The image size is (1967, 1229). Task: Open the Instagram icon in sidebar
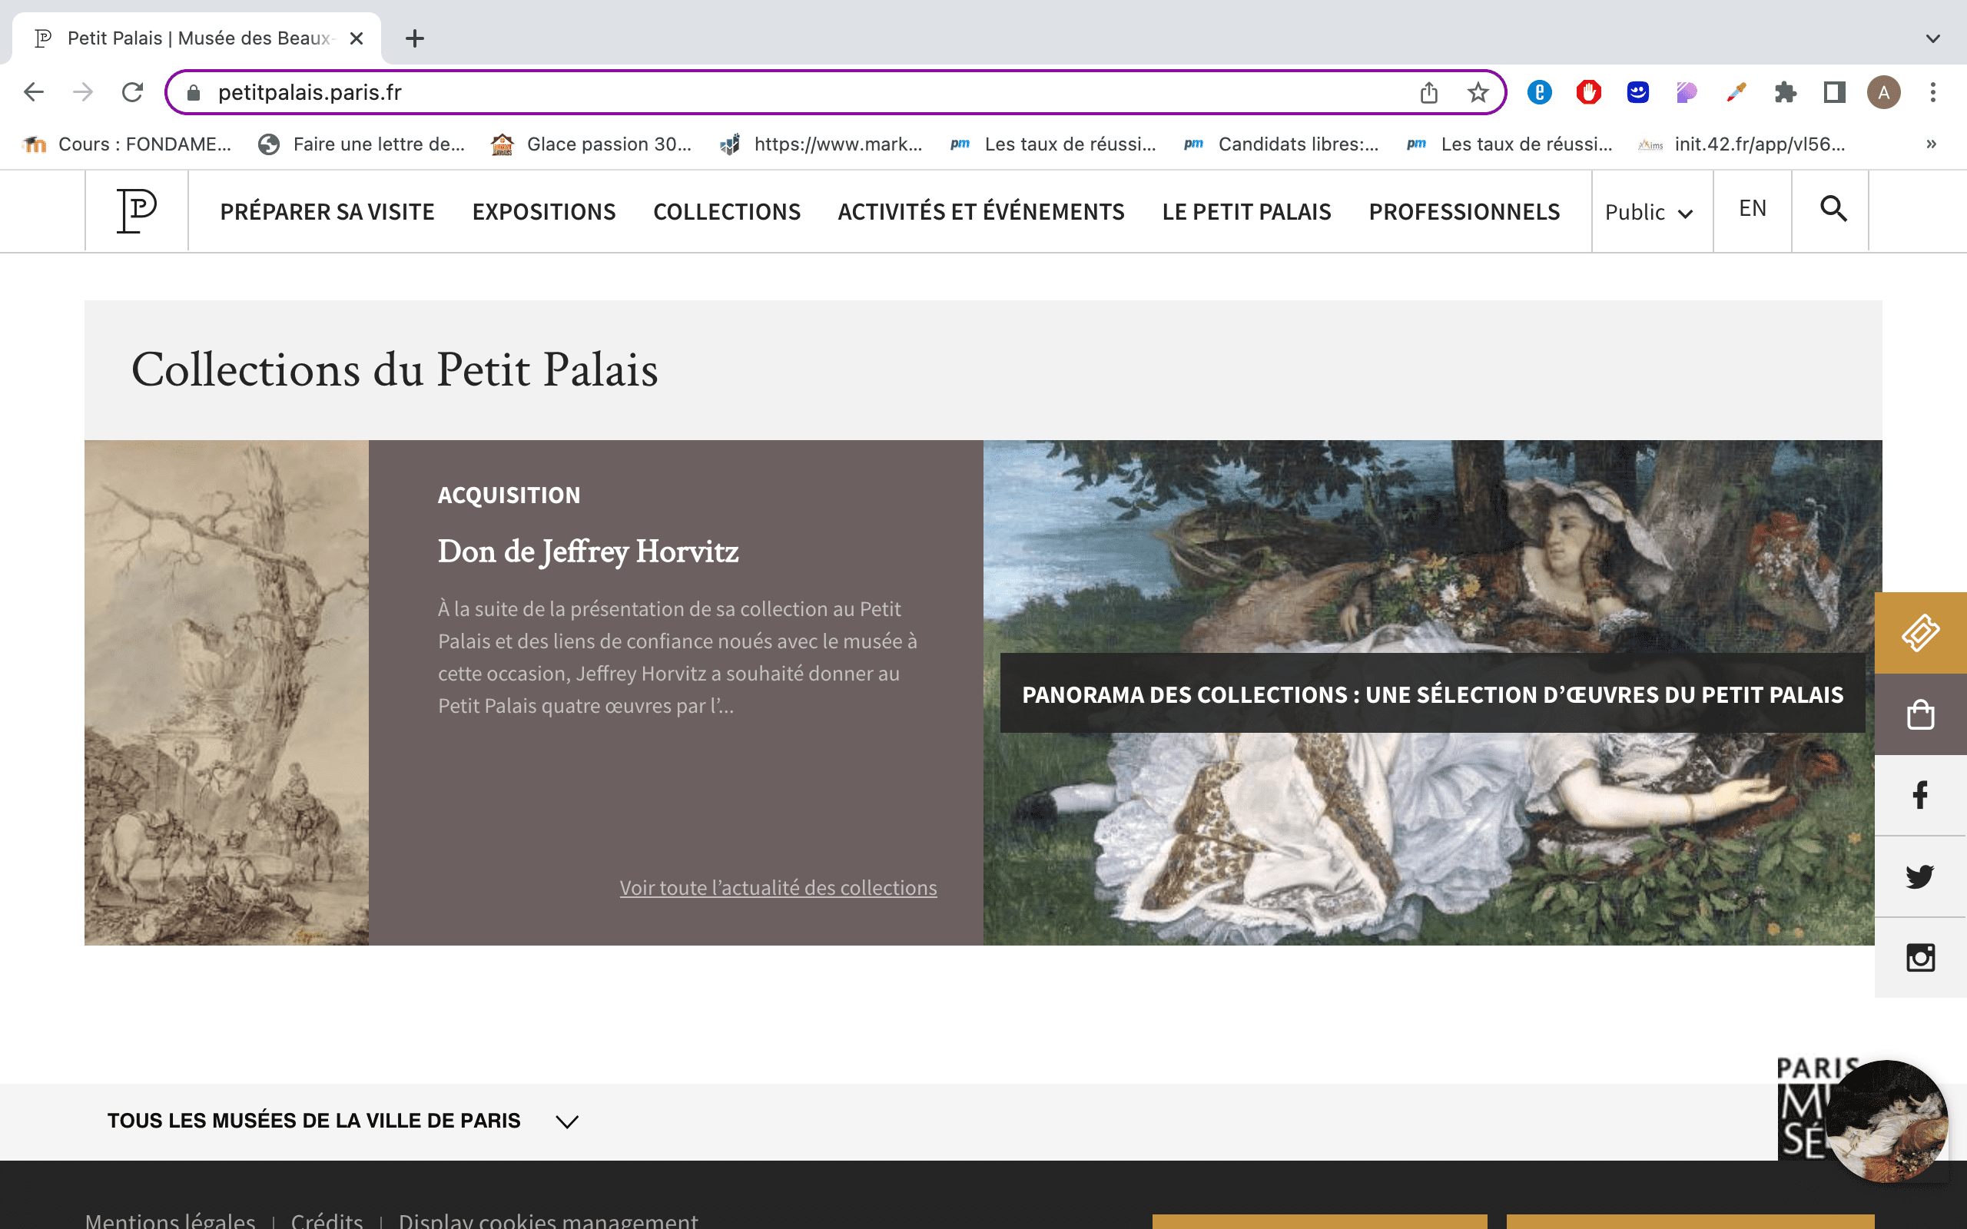coord(1920,958)
